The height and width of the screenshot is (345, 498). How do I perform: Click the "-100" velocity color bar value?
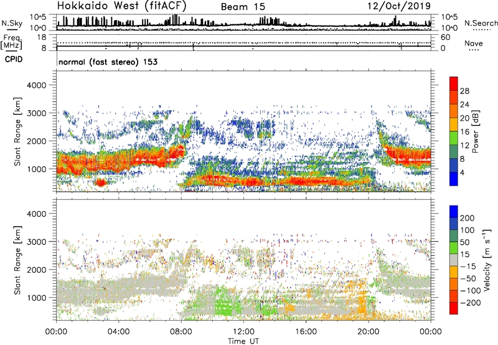click(470, 291)
